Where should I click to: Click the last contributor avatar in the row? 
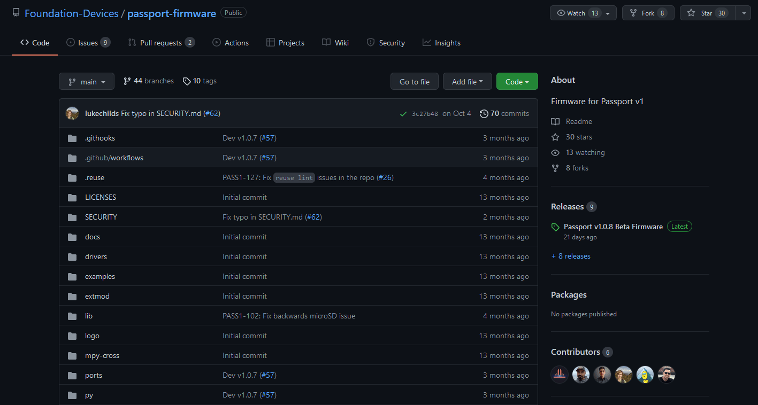click(x=667, y=375)
